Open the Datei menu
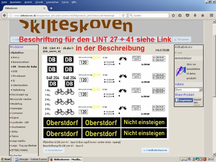Screen dimensions: 216x162 (4, 2)
